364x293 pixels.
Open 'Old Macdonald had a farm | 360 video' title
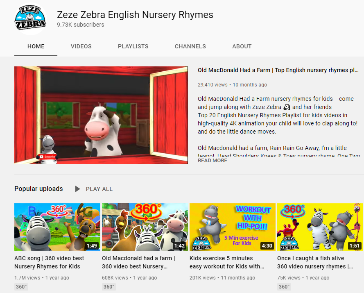click(x=138, y=262)
